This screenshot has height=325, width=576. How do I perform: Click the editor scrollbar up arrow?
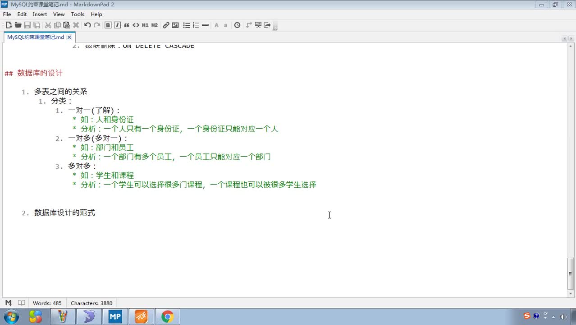click(571, 46)
